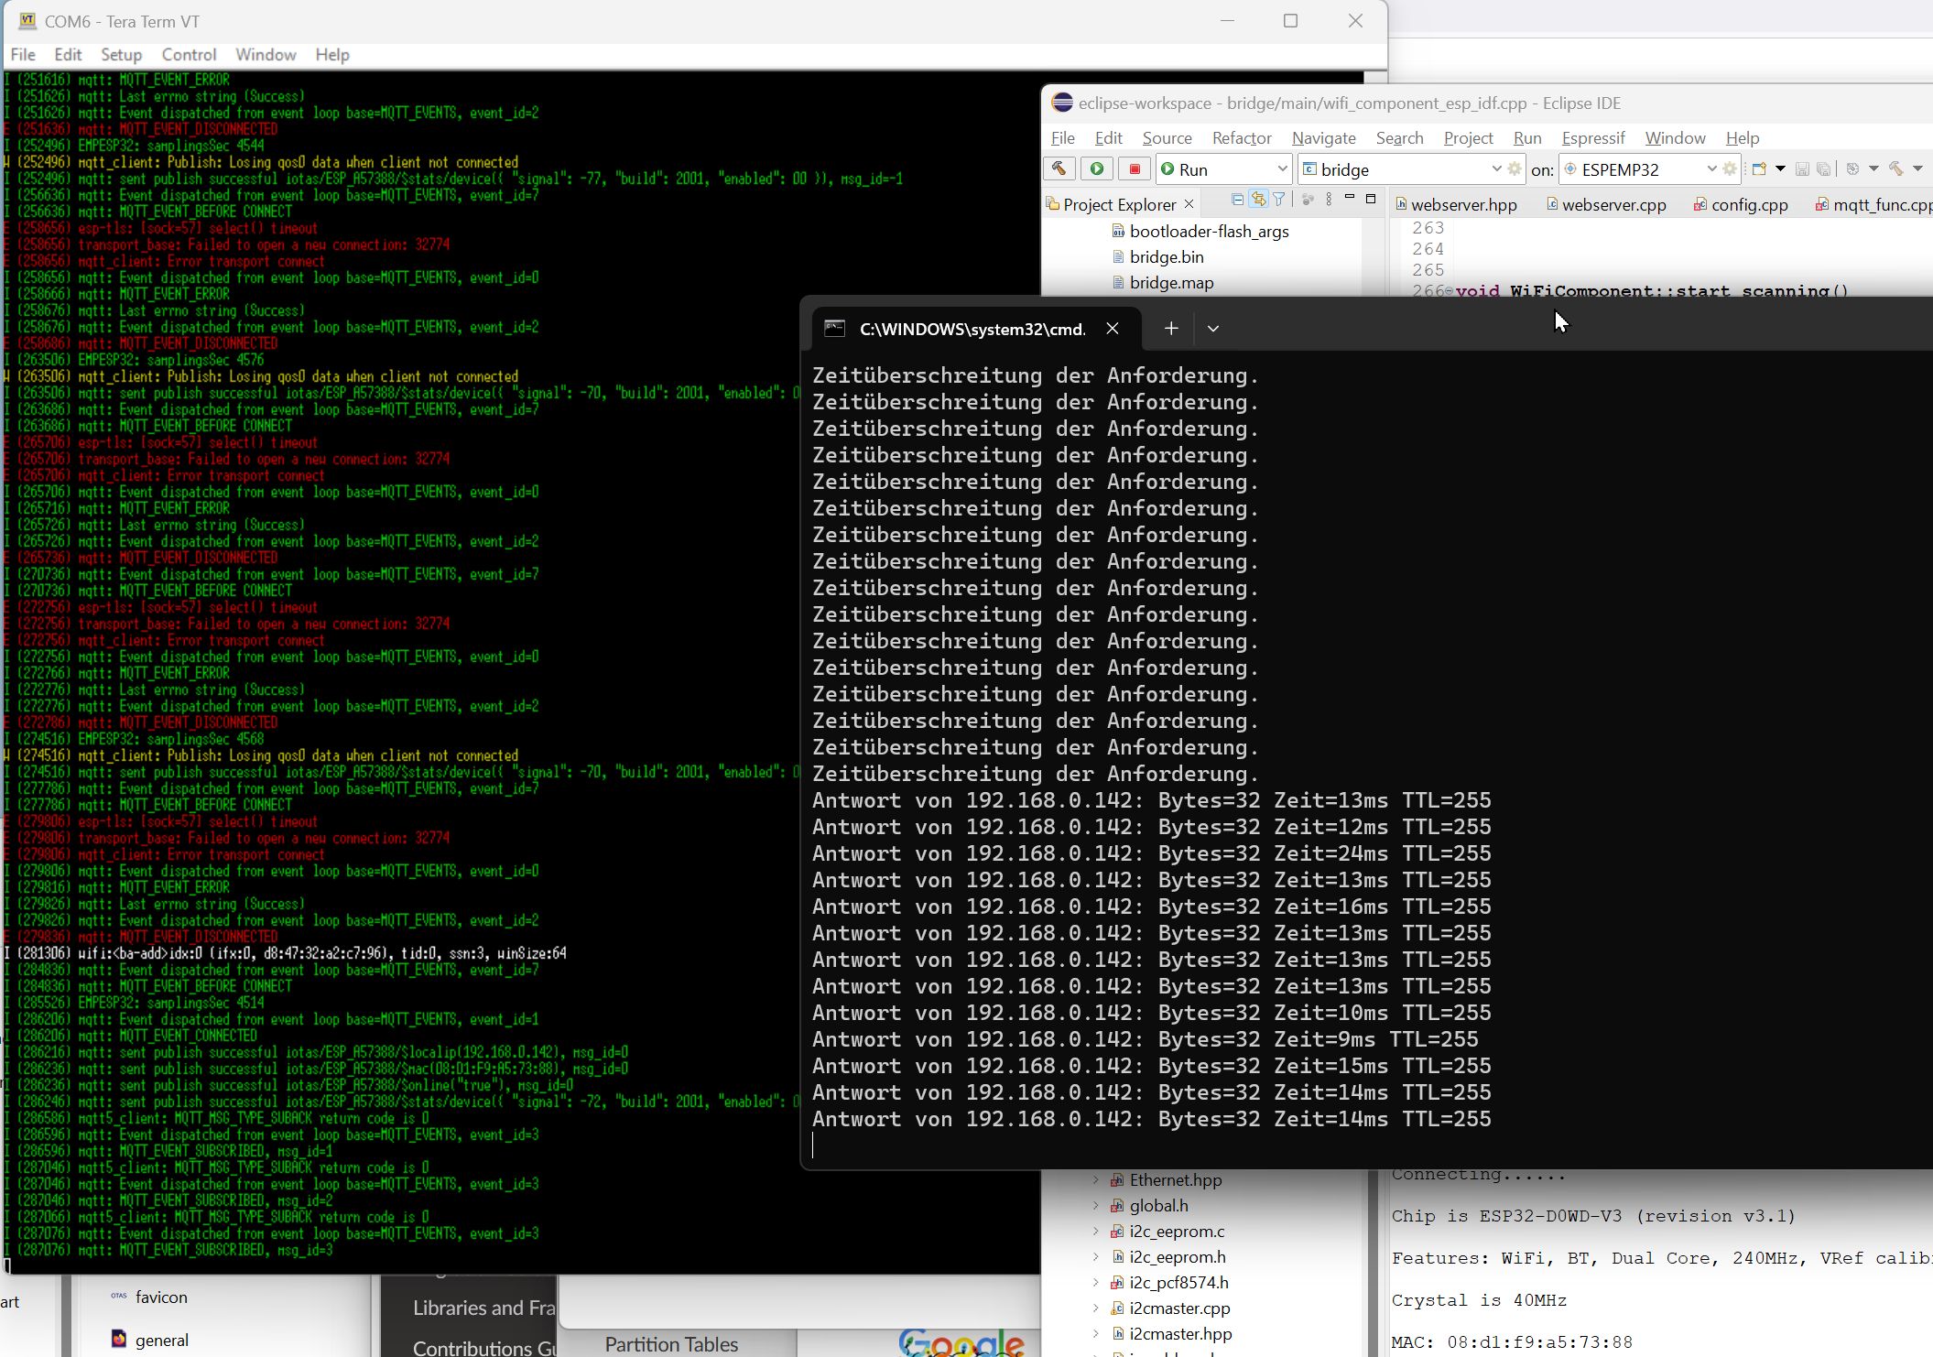Click the New wizard icon in Eclipse toolbar

pyautogui.click(x=1759, y=168)
